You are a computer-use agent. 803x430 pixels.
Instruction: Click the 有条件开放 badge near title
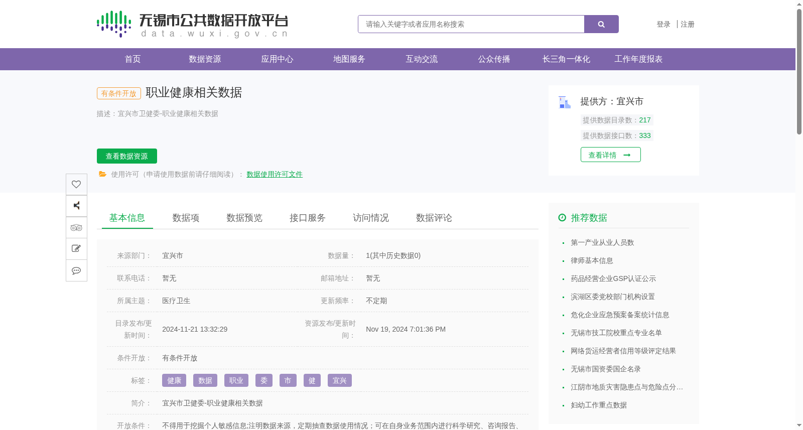(119, 93)
